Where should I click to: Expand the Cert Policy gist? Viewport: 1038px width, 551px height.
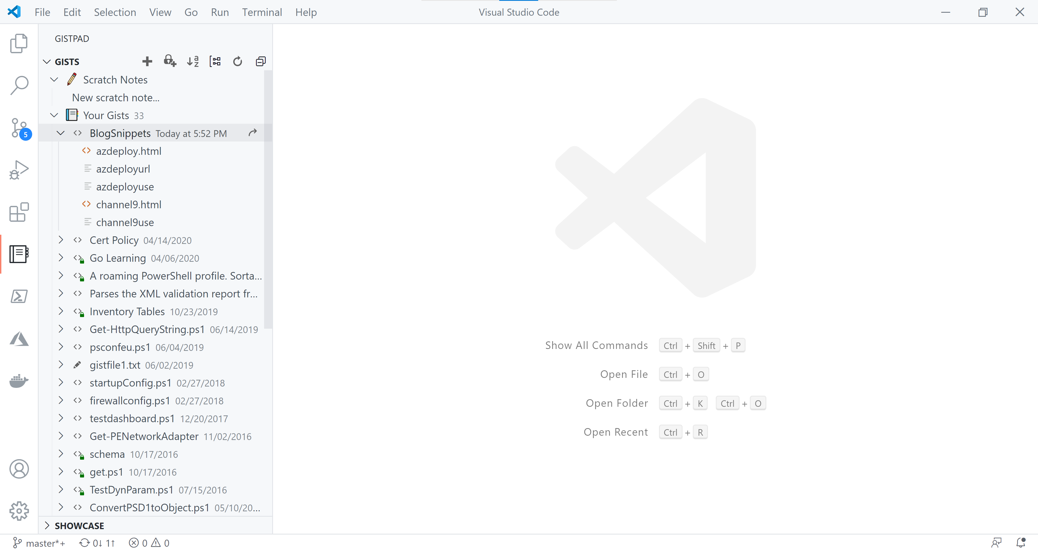point(61,240)
